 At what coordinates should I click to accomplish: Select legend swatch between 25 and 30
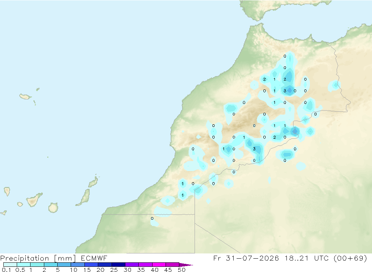point(118,265)
